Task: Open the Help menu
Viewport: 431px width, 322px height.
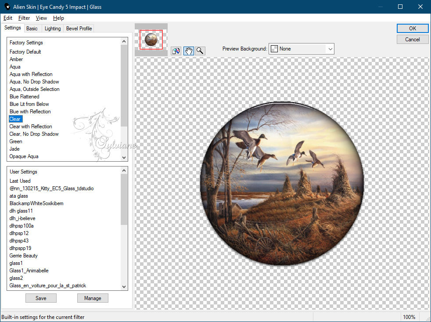Action: tap(58, 18)
